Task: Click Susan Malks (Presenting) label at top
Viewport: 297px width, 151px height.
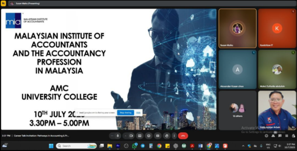Action: pyautogui.click(x=28, y=3)
